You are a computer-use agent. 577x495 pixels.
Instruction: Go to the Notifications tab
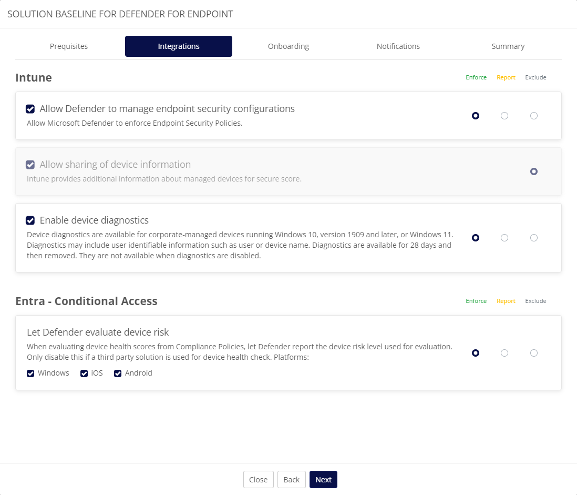(398, 46)
